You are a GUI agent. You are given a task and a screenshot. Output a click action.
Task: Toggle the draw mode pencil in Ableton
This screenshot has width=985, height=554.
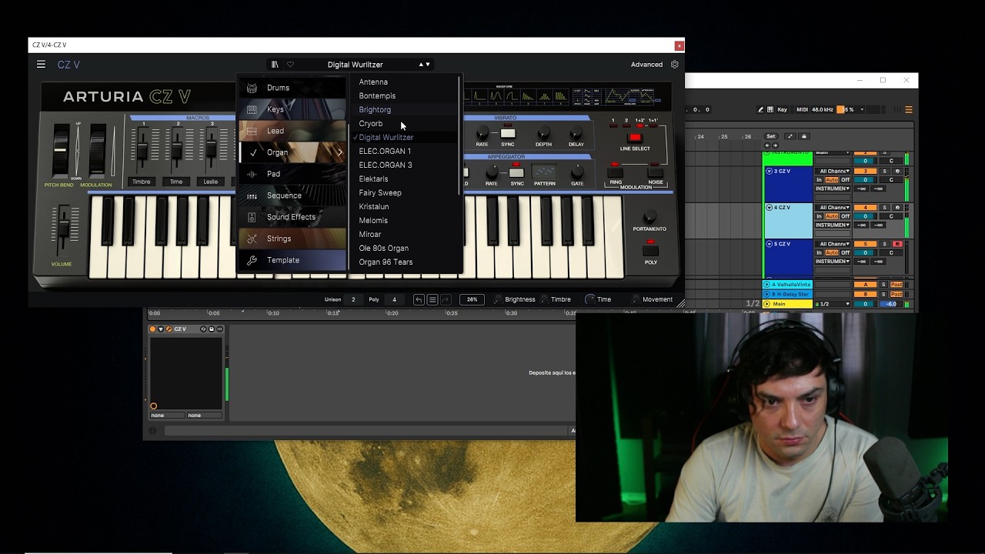click(x=761, y=109)
